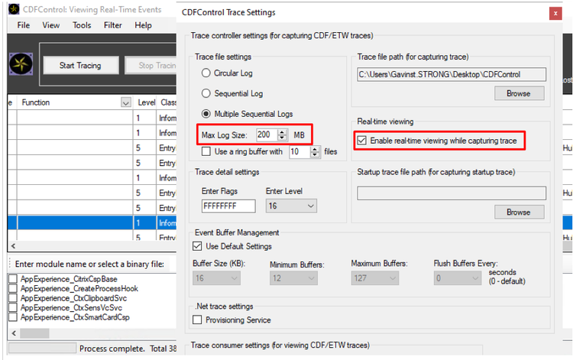This screenshot has width=573, height=360.
Task: Open the Filter menu
Action: tap(112, 25)
